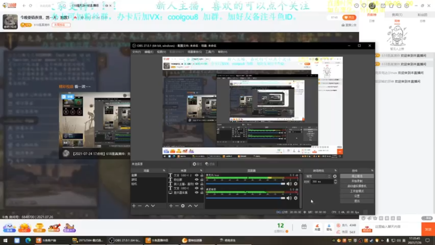
Task: Move source up with the Sources up arrow
Action: 190,206
